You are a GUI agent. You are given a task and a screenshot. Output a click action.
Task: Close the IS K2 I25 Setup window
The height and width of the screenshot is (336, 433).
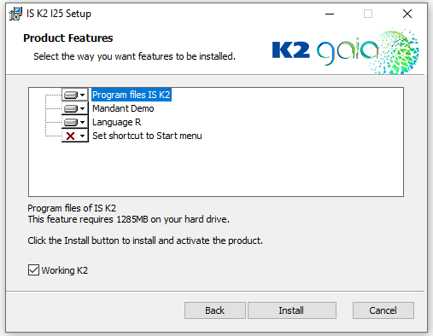[407, 14]
